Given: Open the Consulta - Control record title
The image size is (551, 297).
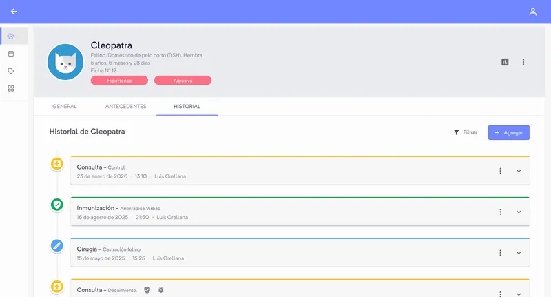Looking at the screenshot, I should 101,167.
